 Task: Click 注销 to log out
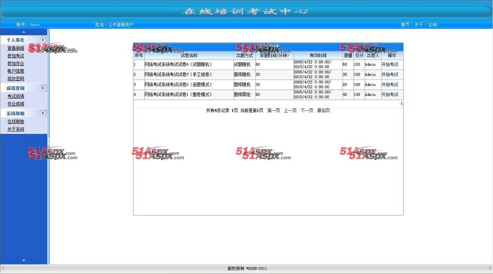[432, 25]
